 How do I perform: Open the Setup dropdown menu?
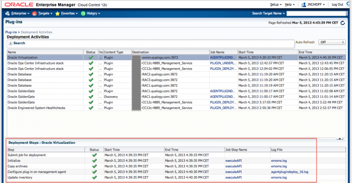(276, 4)
